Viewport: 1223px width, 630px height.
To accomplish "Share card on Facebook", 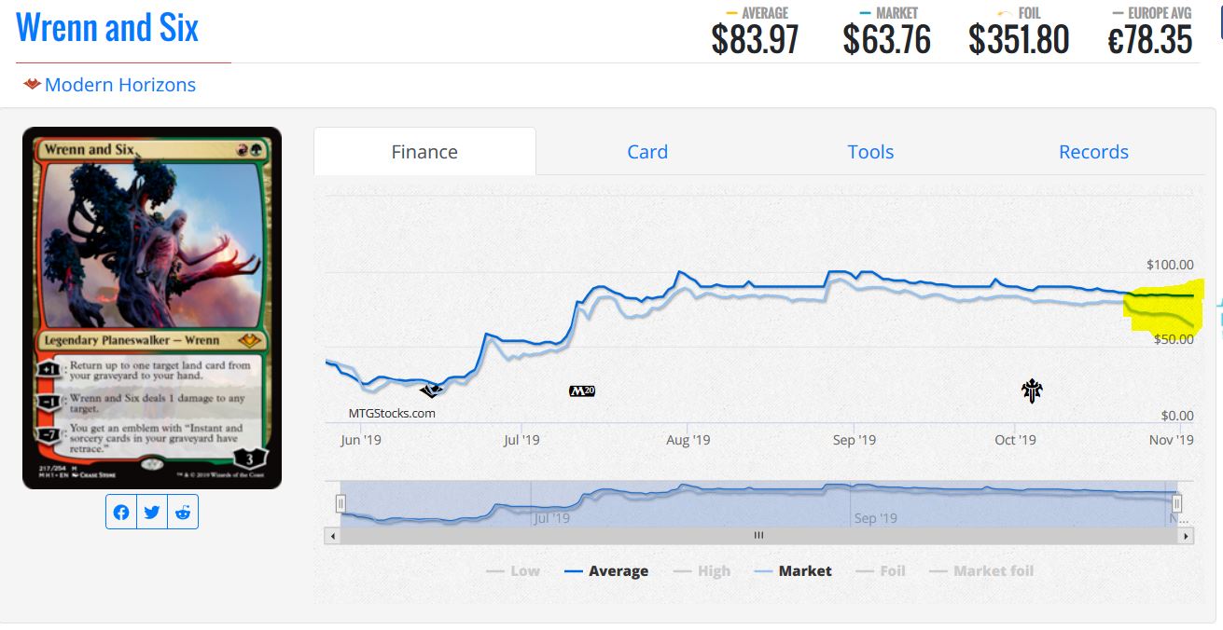I will click(x=121, y=513).
